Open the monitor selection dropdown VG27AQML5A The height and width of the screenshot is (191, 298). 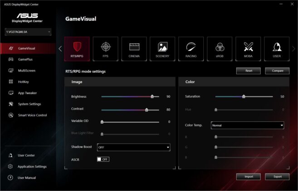click(28, 32)
